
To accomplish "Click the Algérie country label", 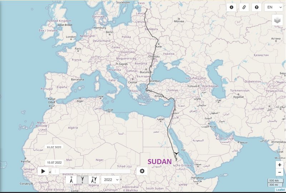I will click(x=73, y=128).
